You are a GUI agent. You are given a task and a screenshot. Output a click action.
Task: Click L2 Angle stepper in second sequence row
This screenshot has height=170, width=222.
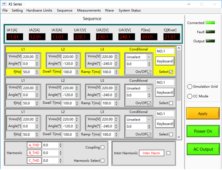77,95
